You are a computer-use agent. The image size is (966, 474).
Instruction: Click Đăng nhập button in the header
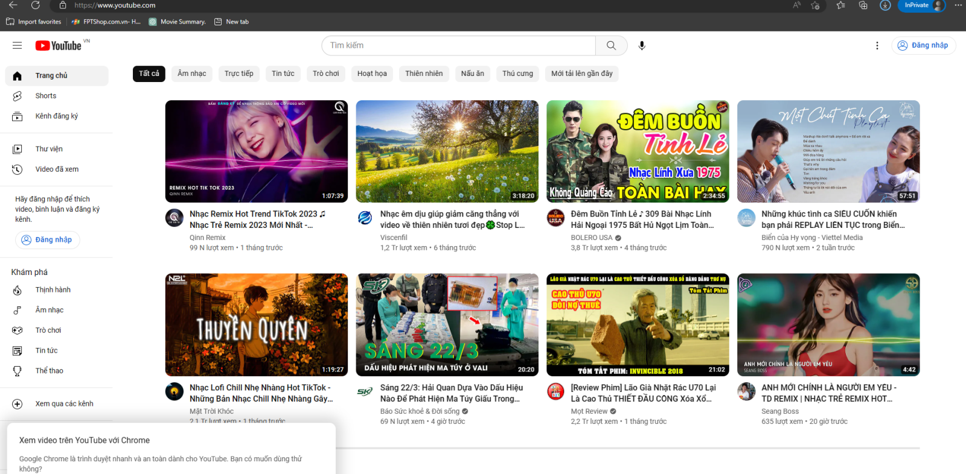923,45
